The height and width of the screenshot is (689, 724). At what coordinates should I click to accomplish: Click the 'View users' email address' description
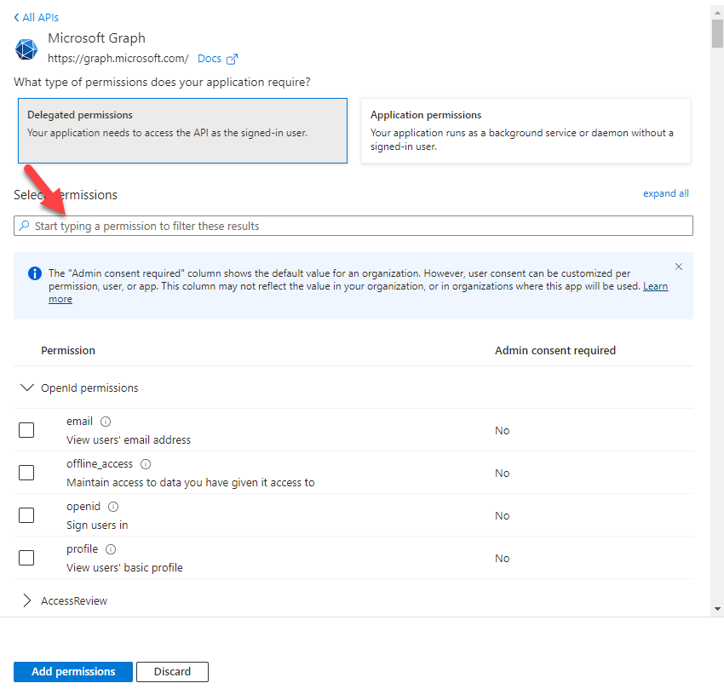[x=129, y=439]
